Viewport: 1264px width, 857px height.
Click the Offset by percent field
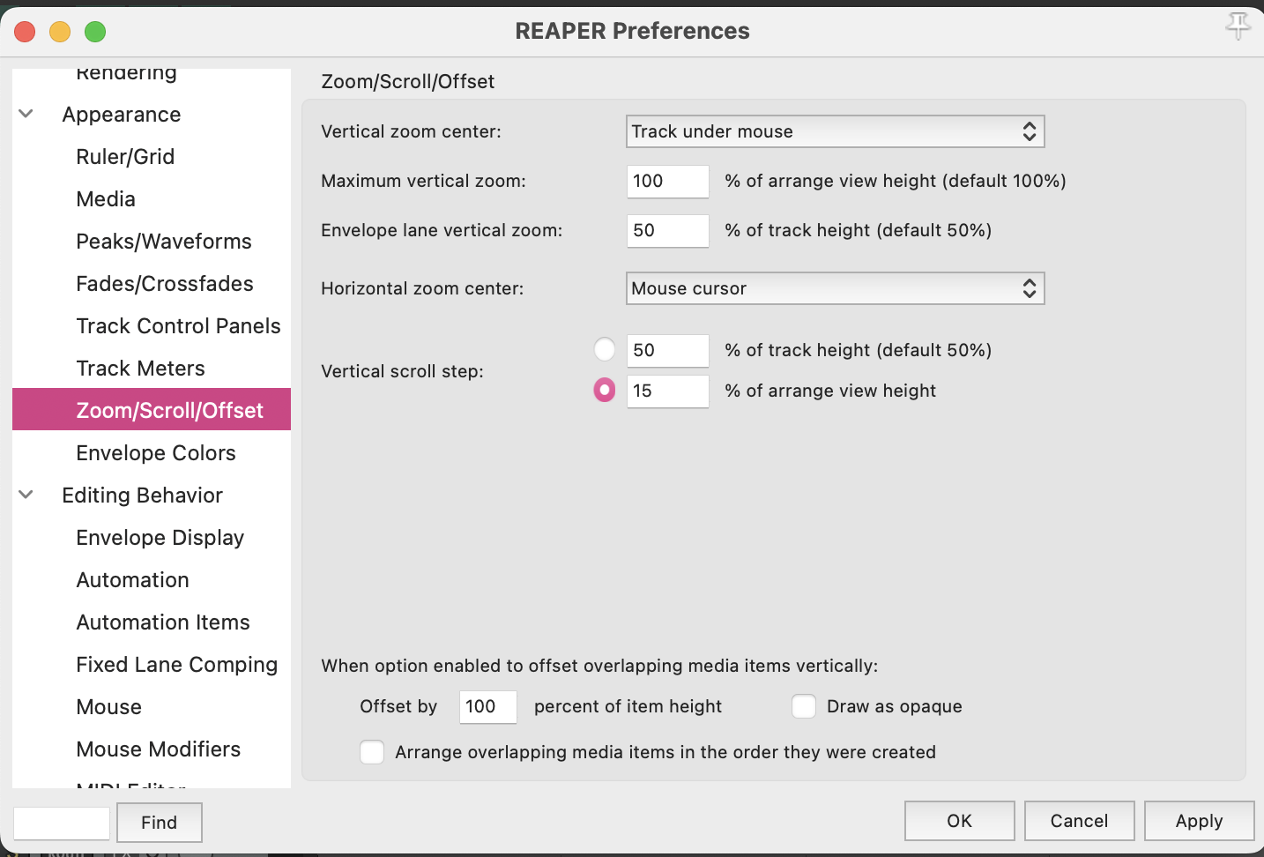[x=487, y=707]
